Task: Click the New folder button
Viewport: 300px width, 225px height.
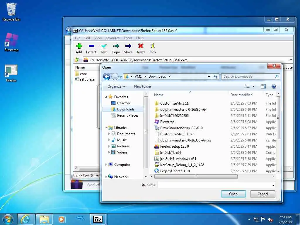Action: 143,86
